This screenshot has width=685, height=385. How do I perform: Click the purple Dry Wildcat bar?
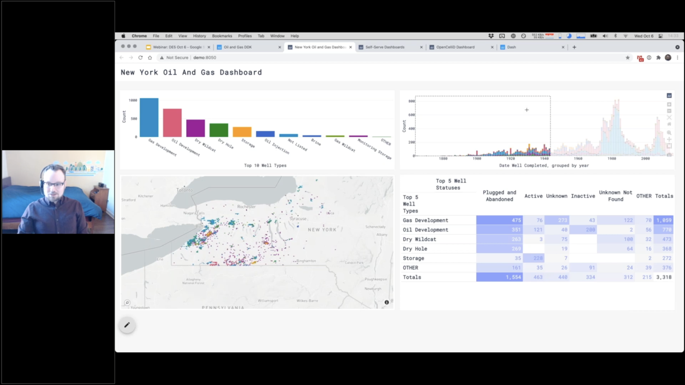tap(196, 128)
